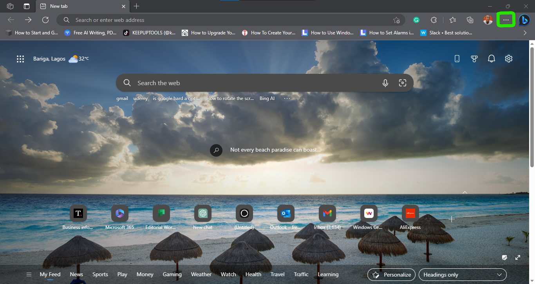Image resolution: width=535 pixels, height=284 pixels.
Task: Open the Extensions puzzle icon
Action: coord(434,20)
